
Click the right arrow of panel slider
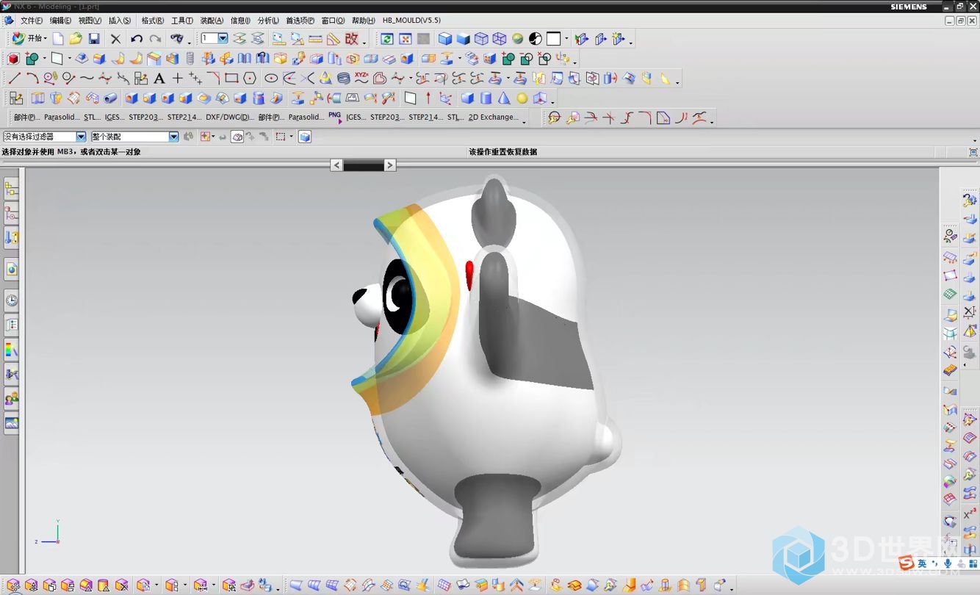click(x=390, y=165)
